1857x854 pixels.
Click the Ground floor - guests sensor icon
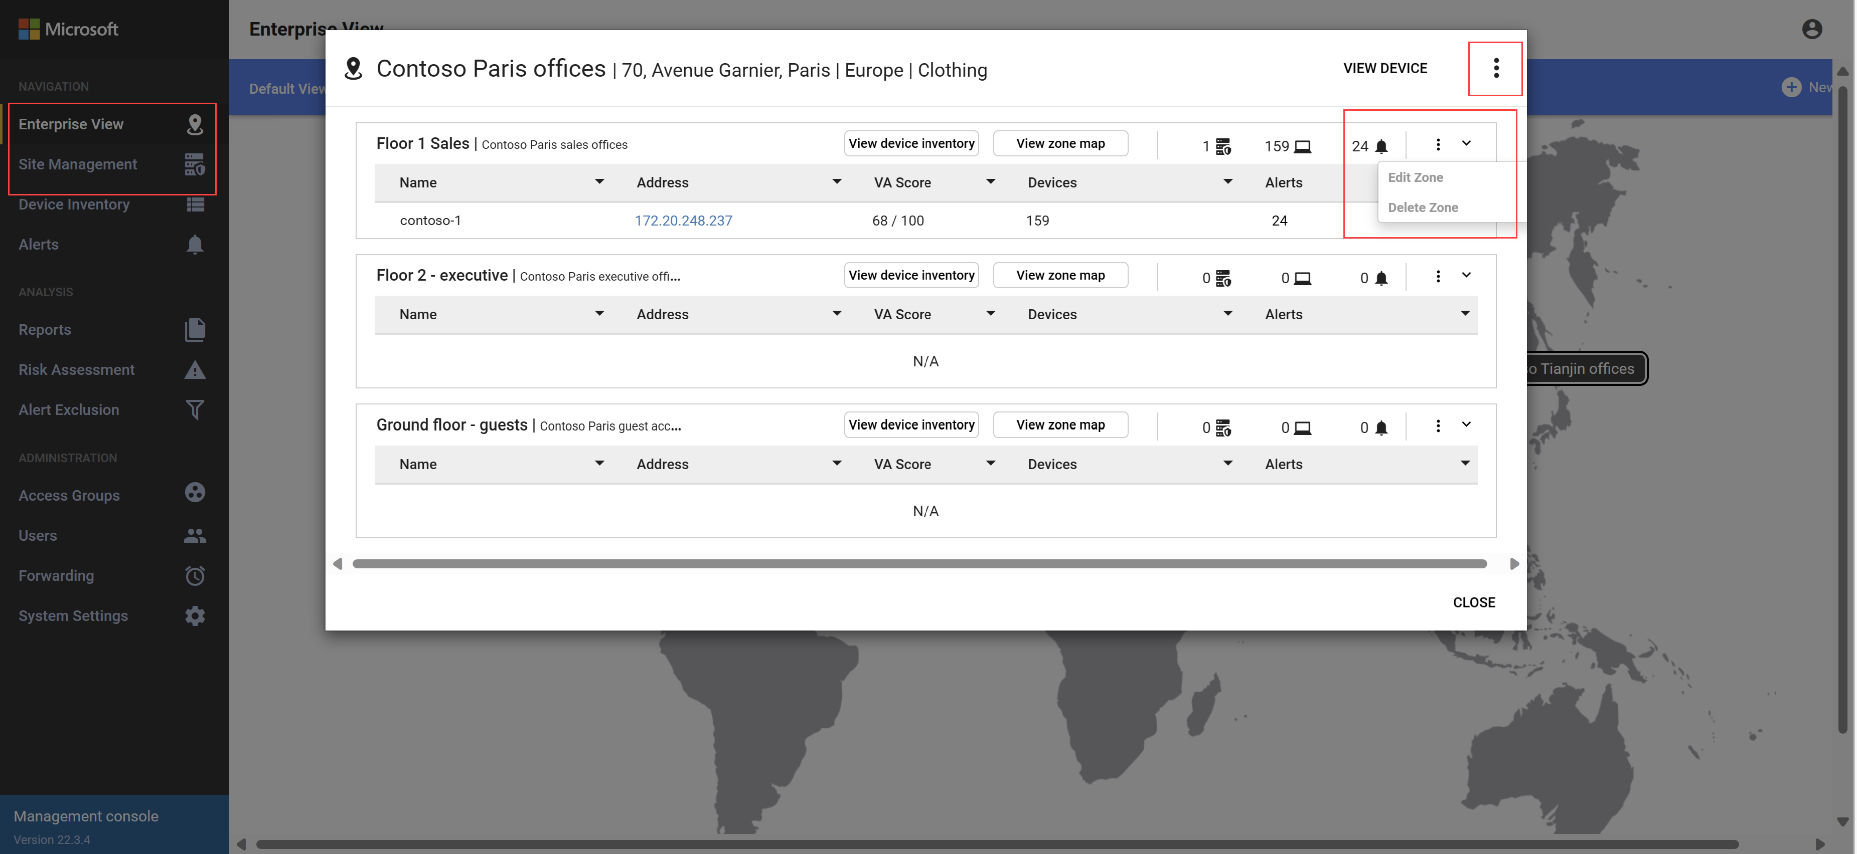click(1223, 428)
